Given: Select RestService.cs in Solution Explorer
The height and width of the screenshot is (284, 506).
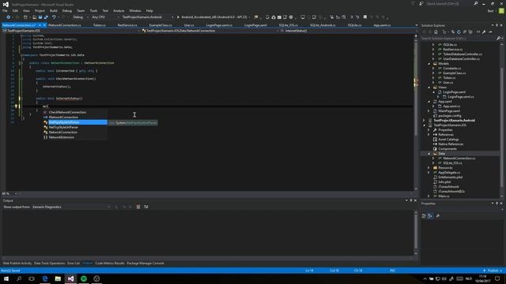Looking at the screenshot, I should tap(453, 50).
